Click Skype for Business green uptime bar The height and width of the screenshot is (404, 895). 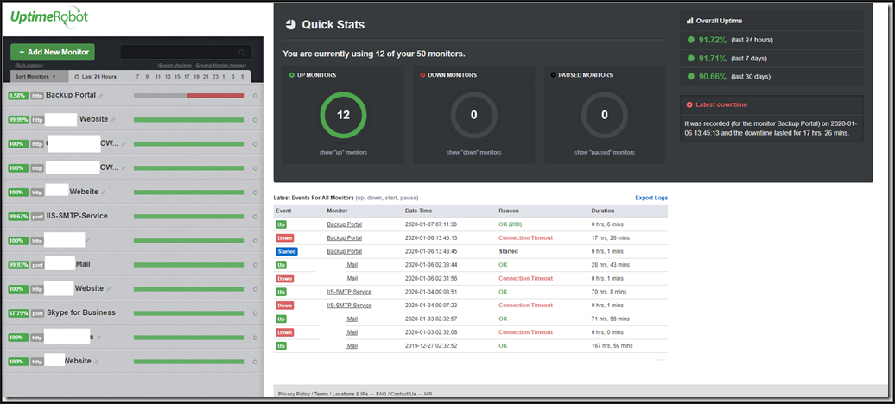coord(189,313)
